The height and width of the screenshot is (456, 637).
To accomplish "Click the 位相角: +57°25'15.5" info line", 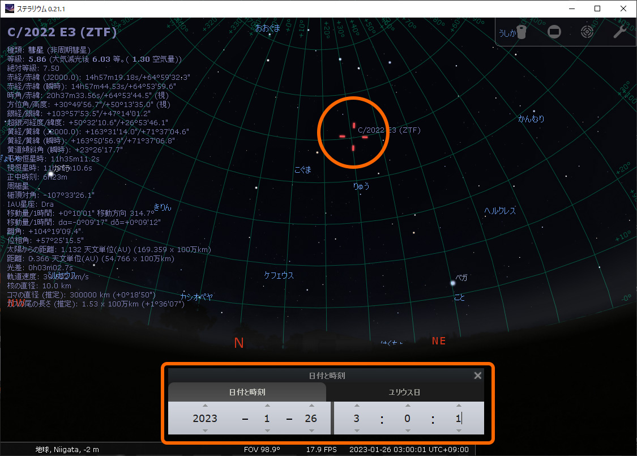I will point(45,240).
